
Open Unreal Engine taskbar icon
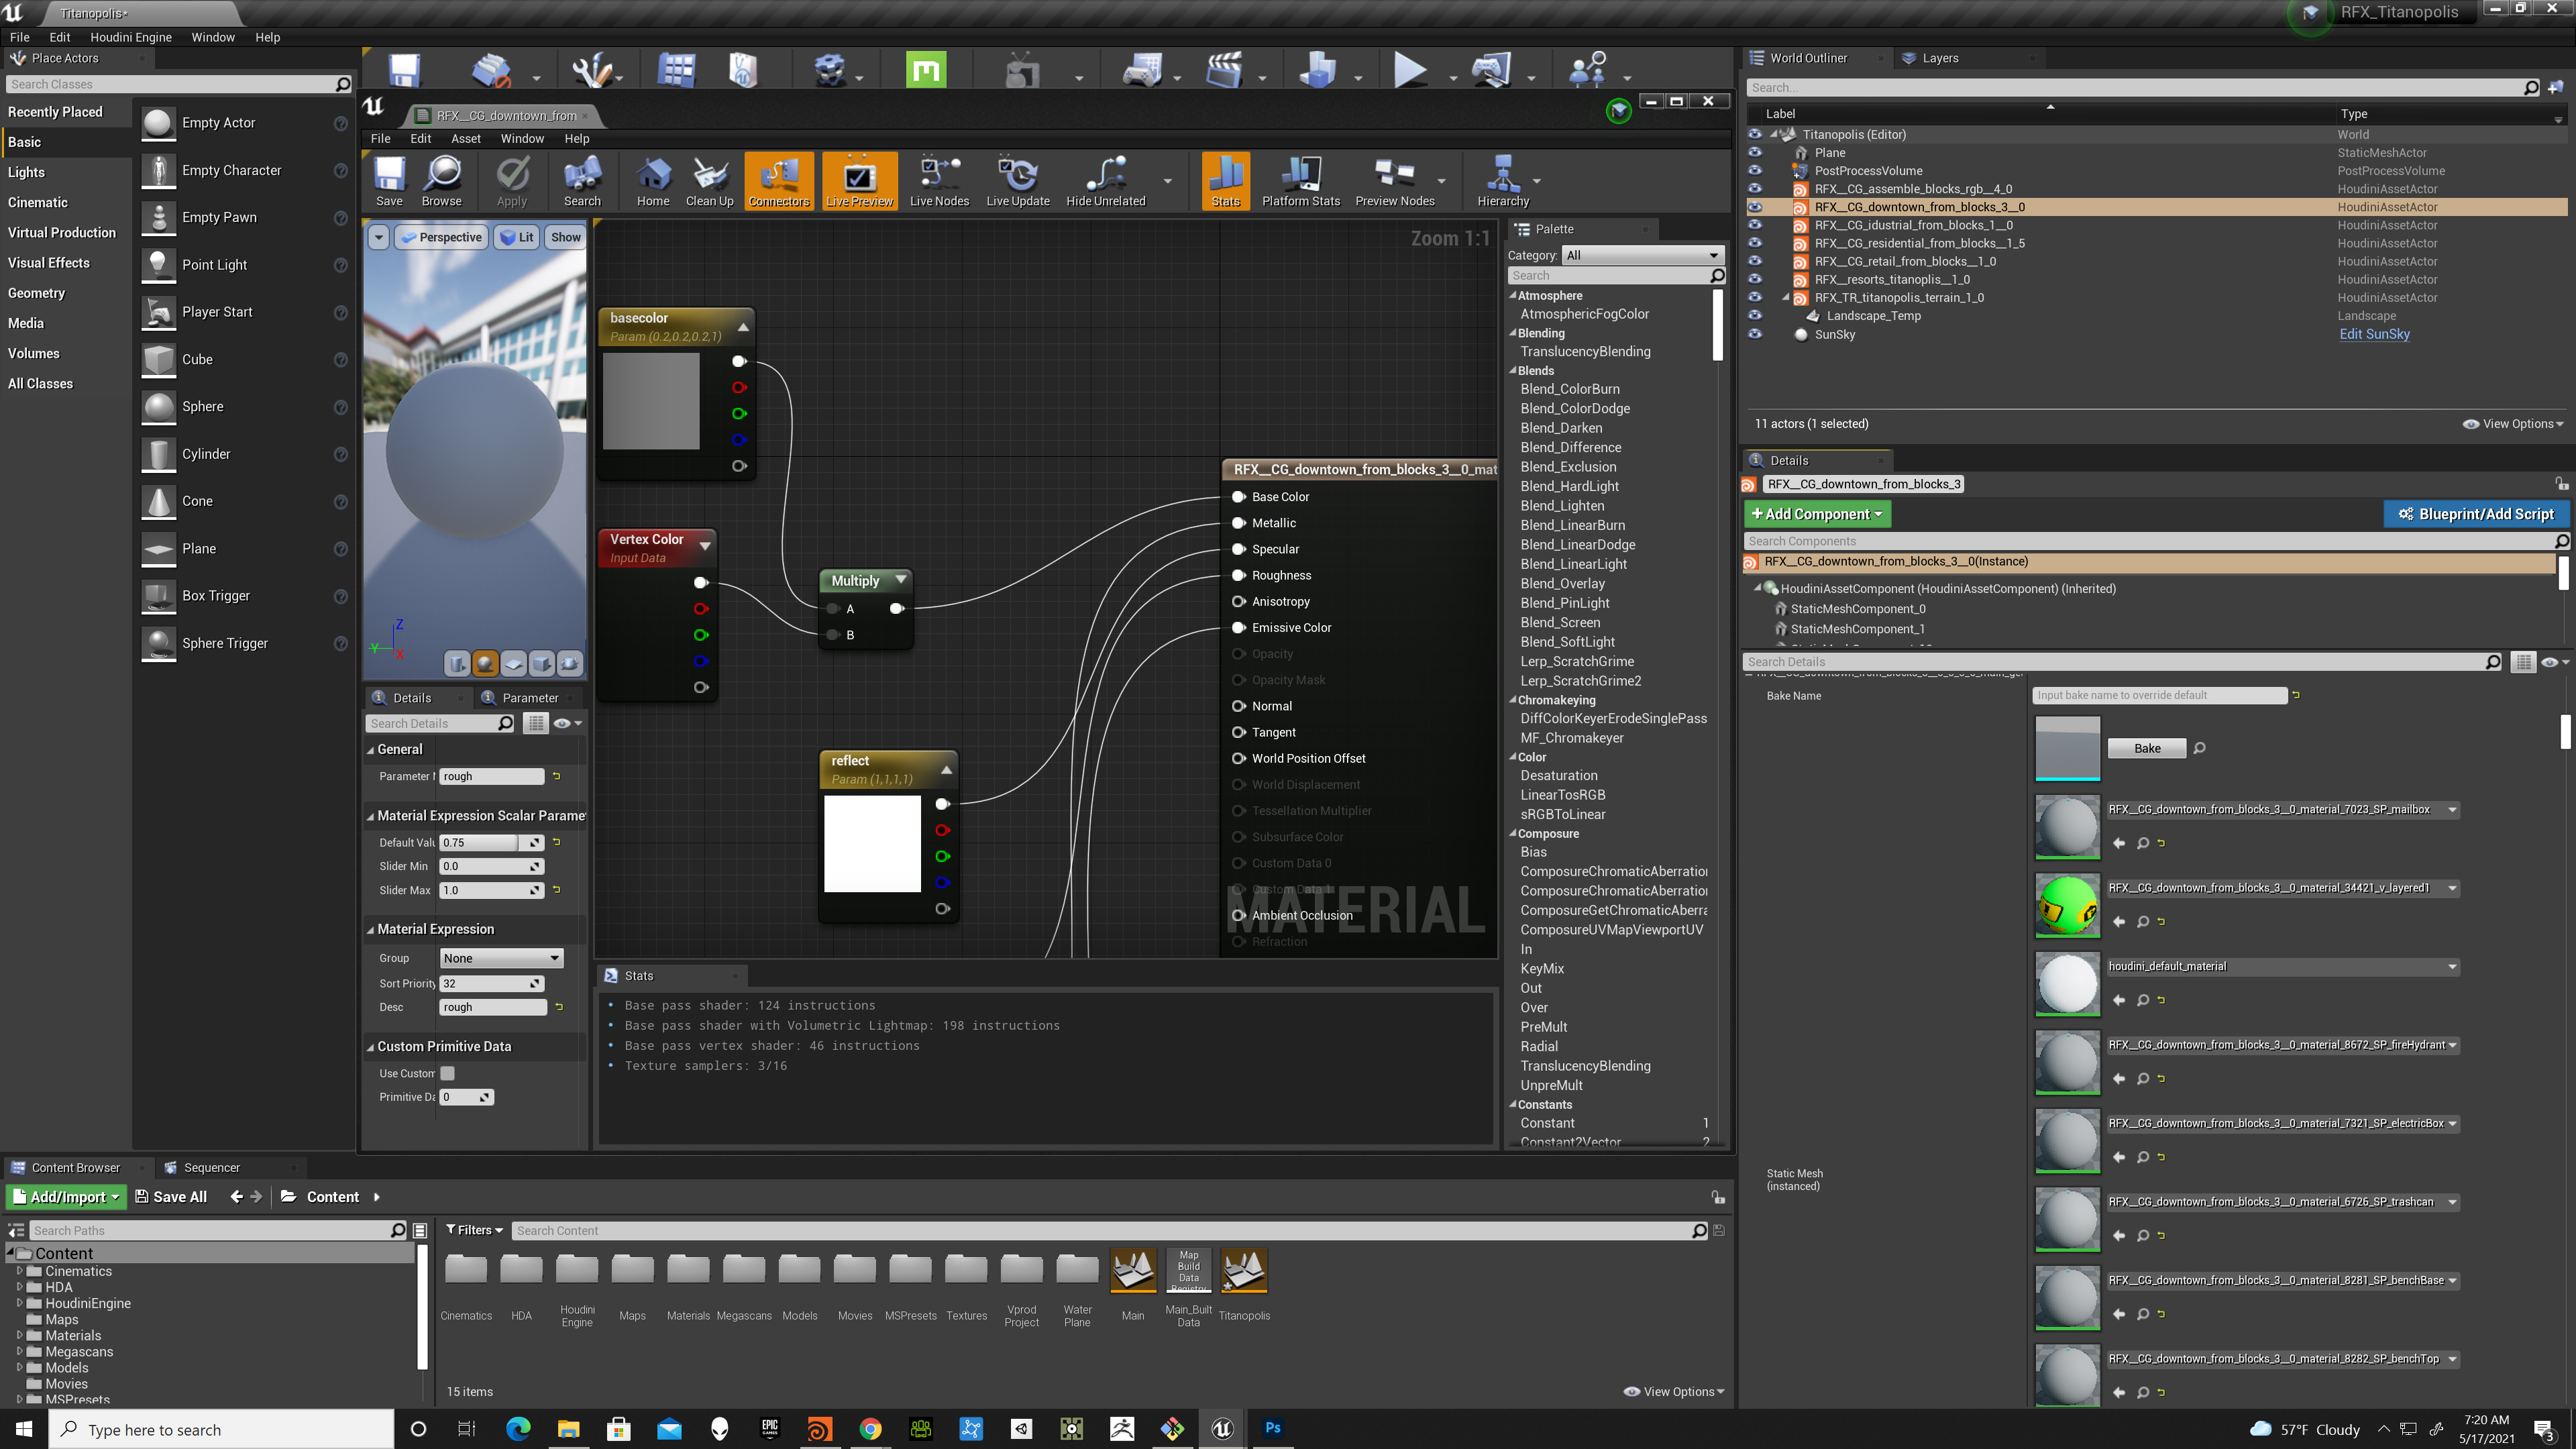coord(1222,1428)
